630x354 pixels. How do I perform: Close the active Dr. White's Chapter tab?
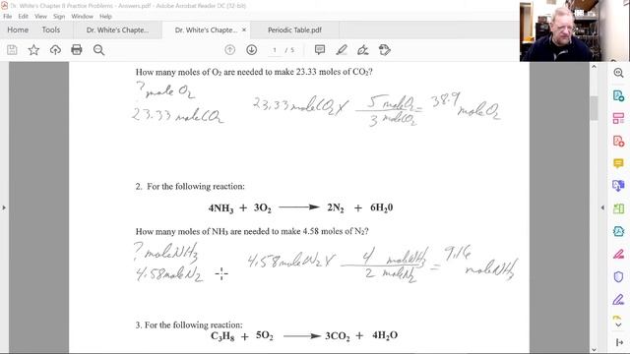coord(244,30)
